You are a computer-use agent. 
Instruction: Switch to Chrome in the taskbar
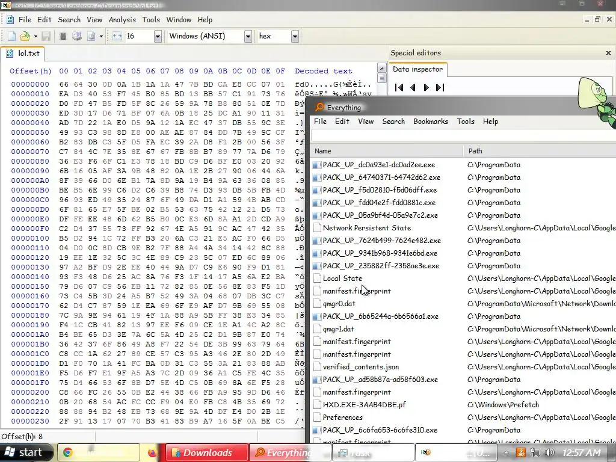pos(98,452)
